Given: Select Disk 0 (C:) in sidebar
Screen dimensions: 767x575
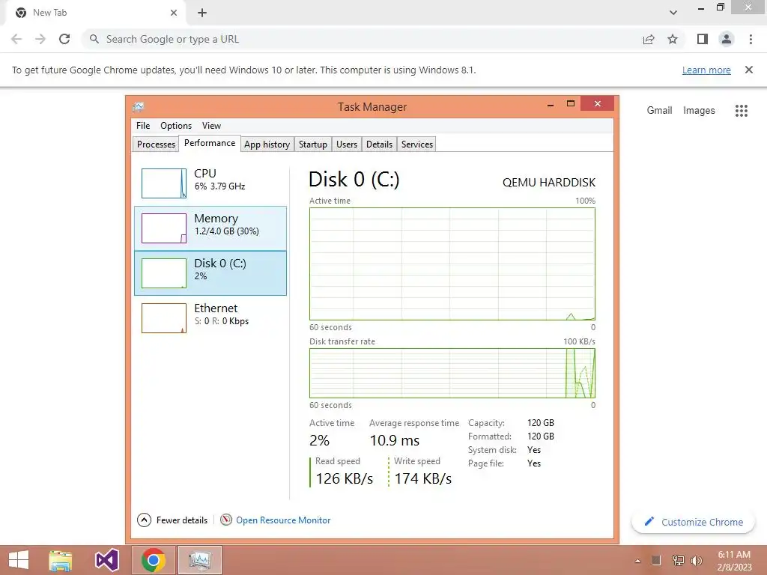Looking at the screenshot, I should point(210,273).
